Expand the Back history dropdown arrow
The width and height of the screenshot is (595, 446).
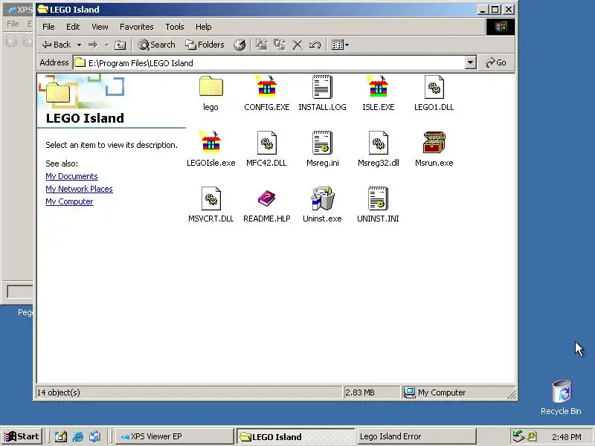click(x=79, y=45)
